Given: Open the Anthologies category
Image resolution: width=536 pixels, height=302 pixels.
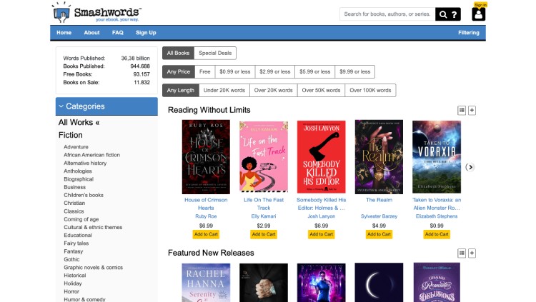Looking at the screenshot, I should pos(78,171).
